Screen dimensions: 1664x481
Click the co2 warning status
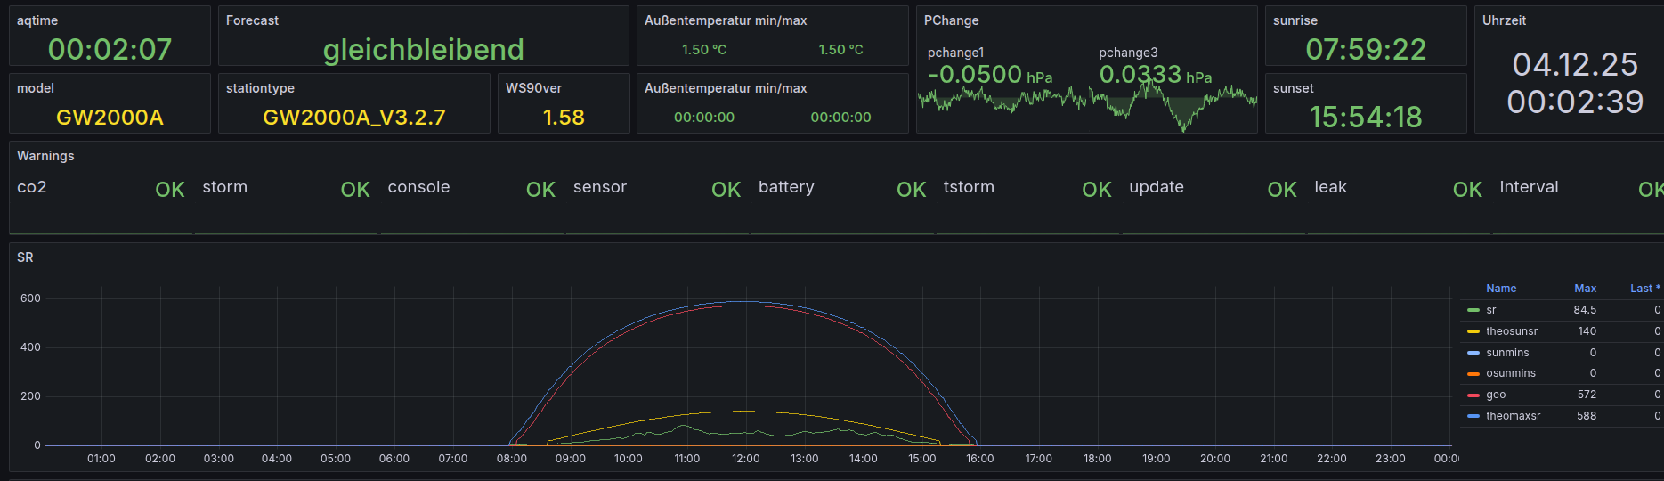(x=170, y=190)
